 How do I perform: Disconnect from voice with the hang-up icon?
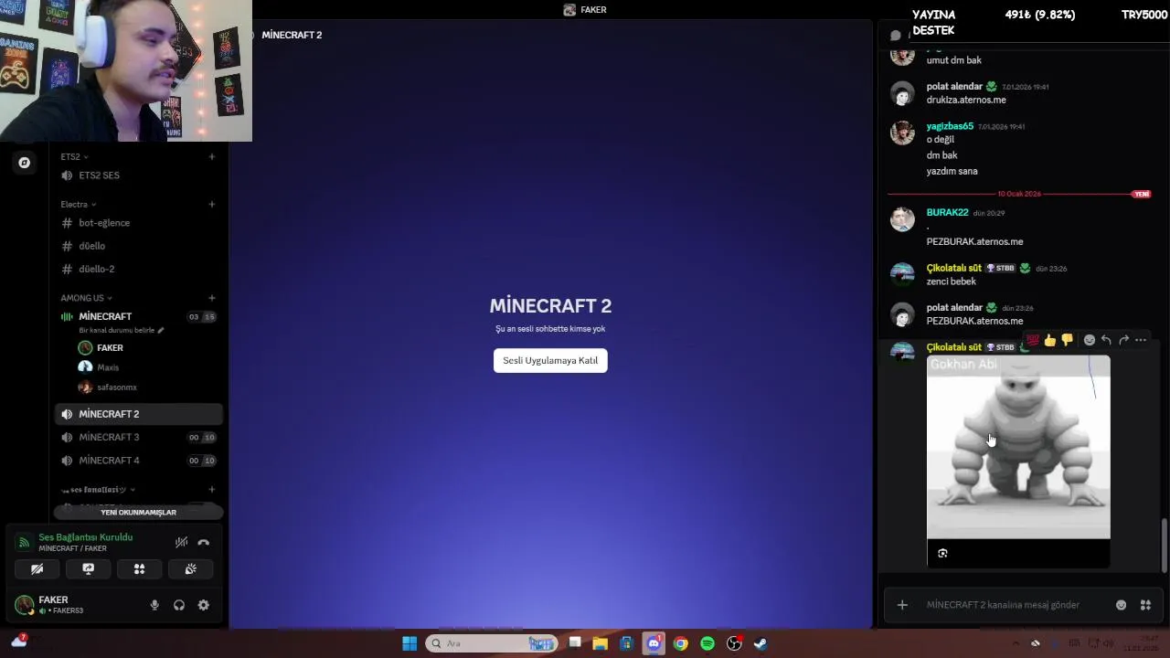pos(203,542)
